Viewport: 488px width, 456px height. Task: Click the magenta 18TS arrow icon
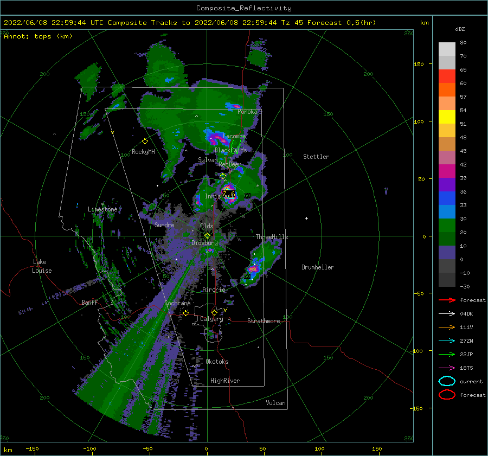[447, 368]
